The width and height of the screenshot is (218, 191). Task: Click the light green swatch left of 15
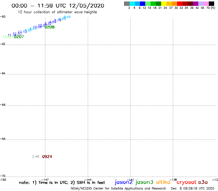148,4
